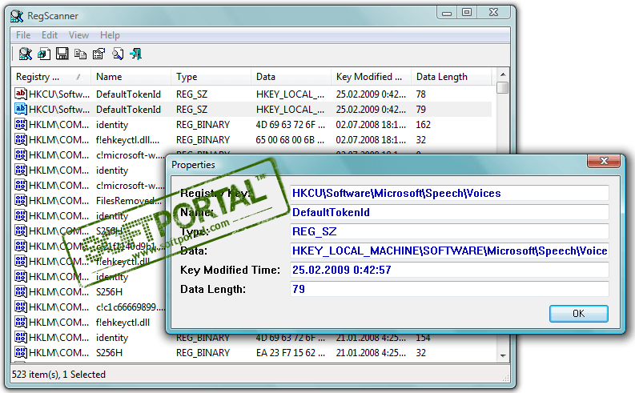Sort by the Key Modified column header

pos(371,77)
